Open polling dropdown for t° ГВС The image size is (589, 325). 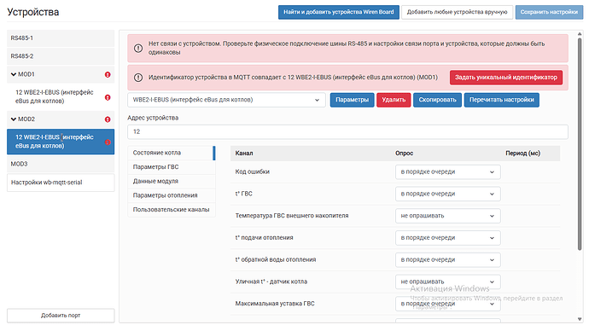pos(448,194)
